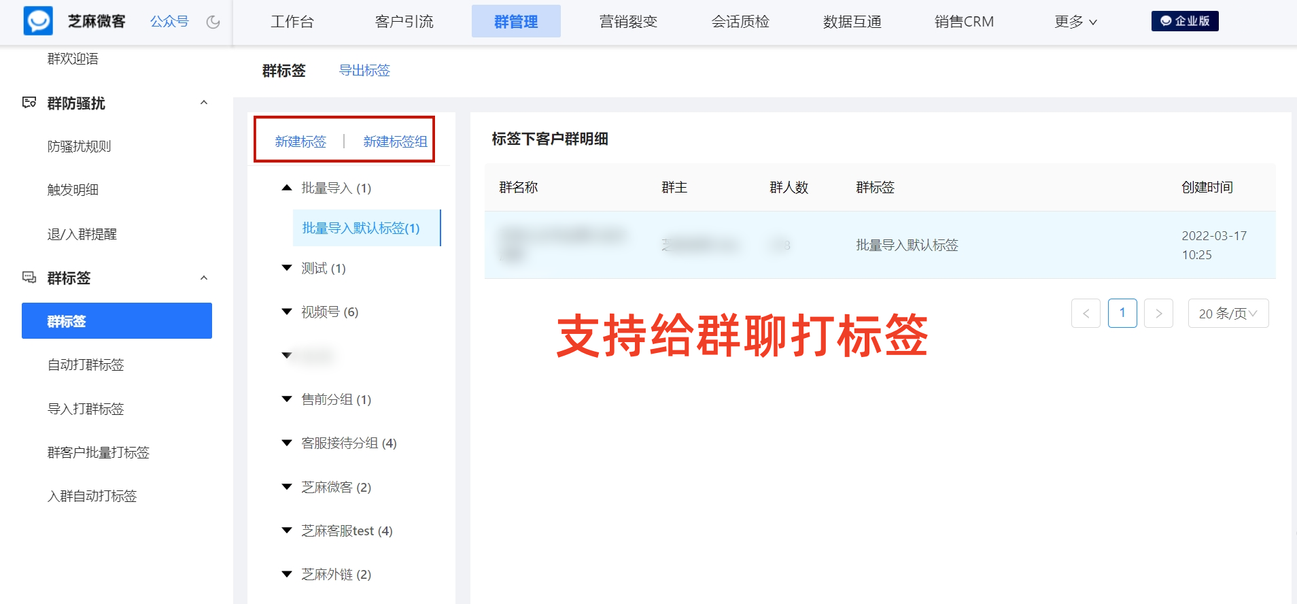1297x604 pixels.
Task: Expand the 芝麻客服test (4) tag group
Action: tap(287, 531)
